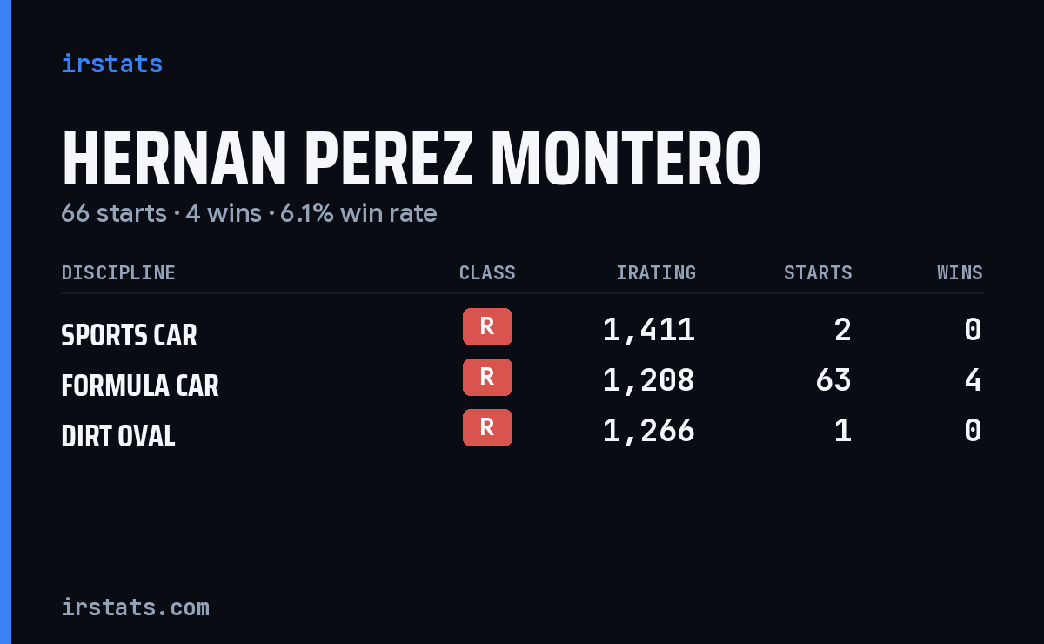Select the Sports Car discipline row

[x=522, y=330]
